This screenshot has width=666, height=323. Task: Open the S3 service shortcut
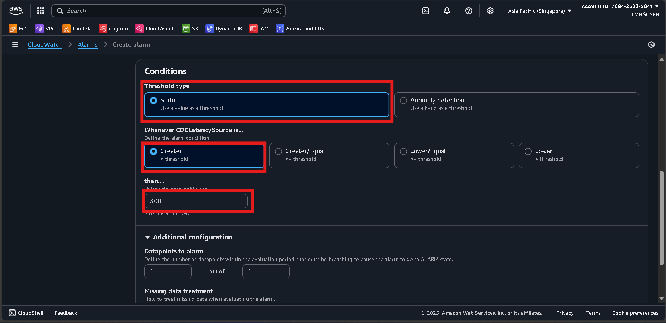190,28
